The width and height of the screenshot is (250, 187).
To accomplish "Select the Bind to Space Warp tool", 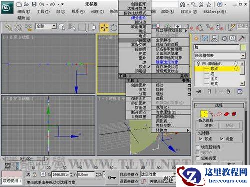I will [28, 27].
